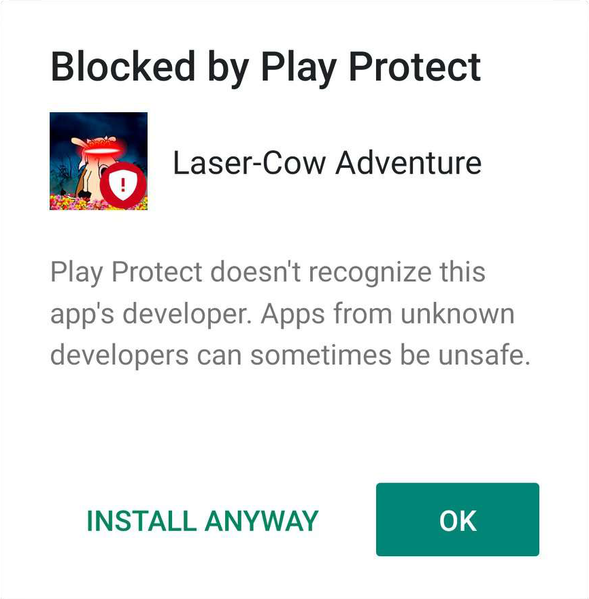The width and height of the screenshot is (589, 599).
Task: Click the word Adventure in app name
Action: pos(408,162)
